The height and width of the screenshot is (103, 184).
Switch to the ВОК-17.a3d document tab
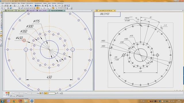pos(9,11)
